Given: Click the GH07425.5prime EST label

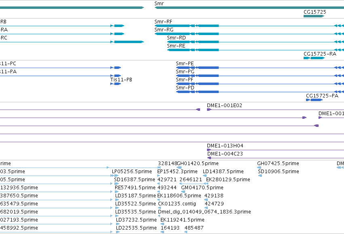Looking at the screenshot, I should coord(278,164).
